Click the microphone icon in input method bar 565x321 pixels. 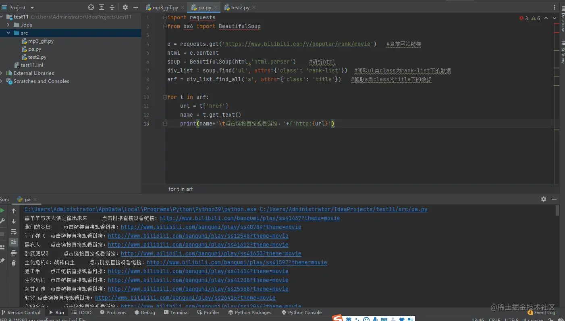[375, 319]
